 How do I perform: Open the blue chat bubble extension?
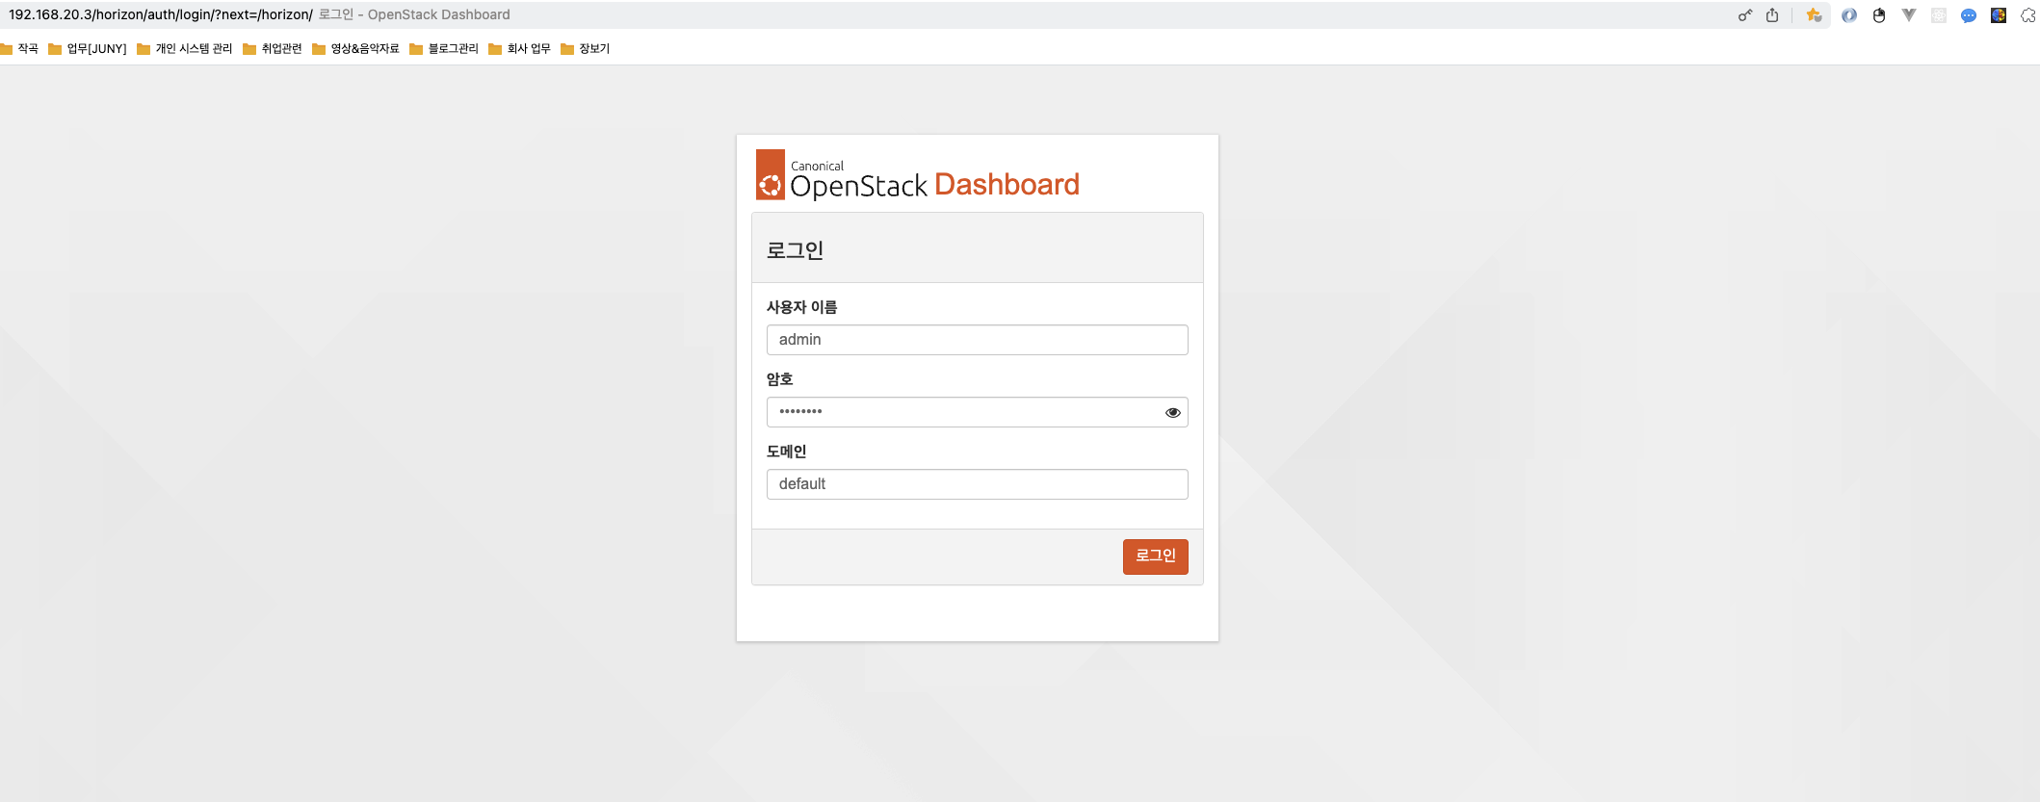(1969, 15)
